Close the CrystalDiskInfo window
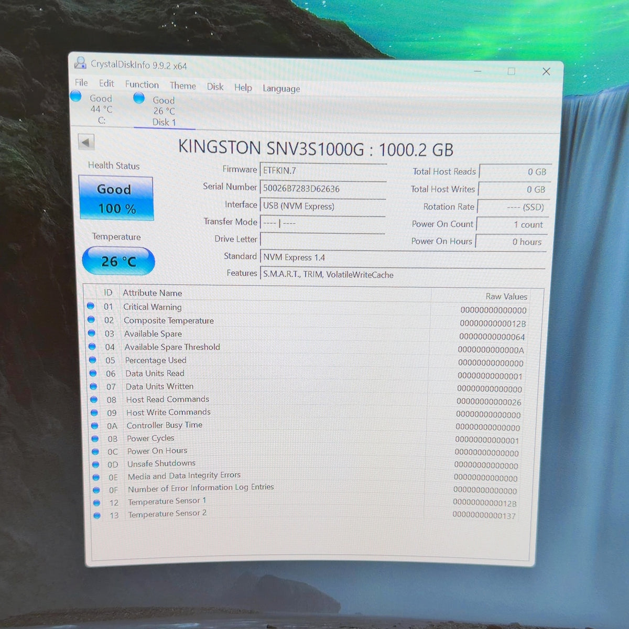This screenshot has width=629, height=629. pos(546,71)
